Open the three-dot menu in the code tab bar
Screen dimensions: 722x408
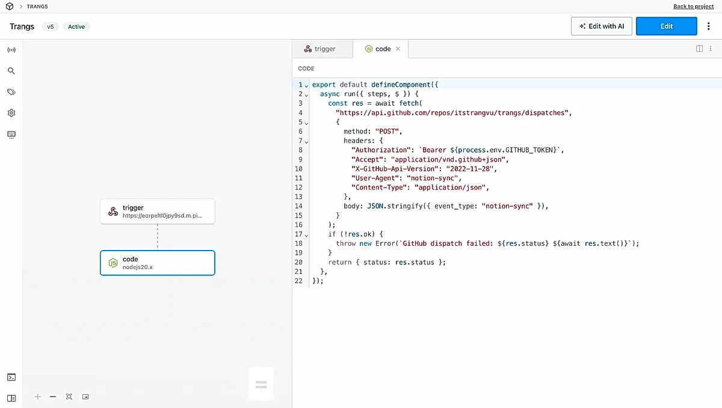click(712, 49)
